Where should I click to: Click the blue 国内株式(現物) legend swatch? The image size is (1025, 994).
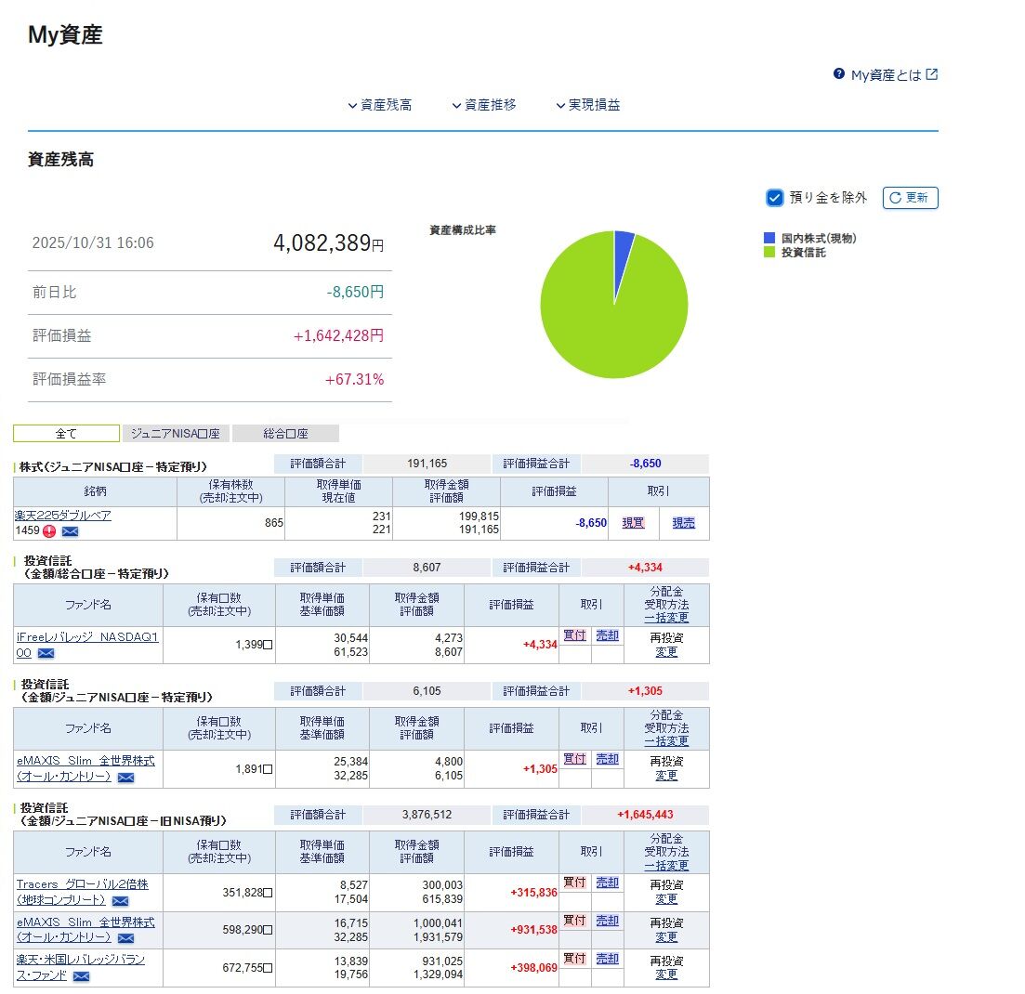click(769, 238)
